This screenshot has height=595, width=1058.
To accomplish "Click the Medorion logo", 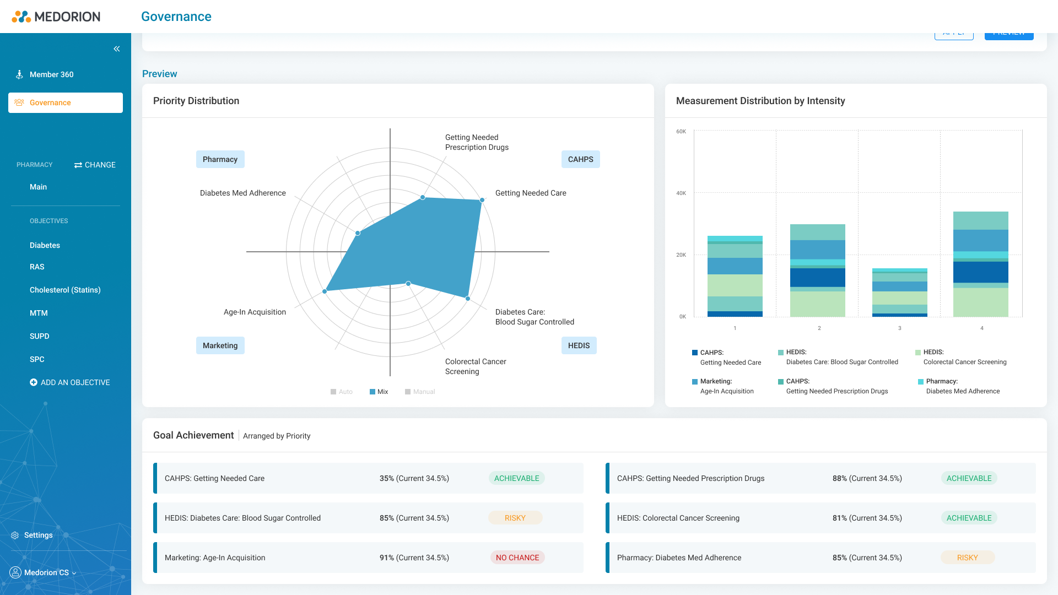I will 56,17.
